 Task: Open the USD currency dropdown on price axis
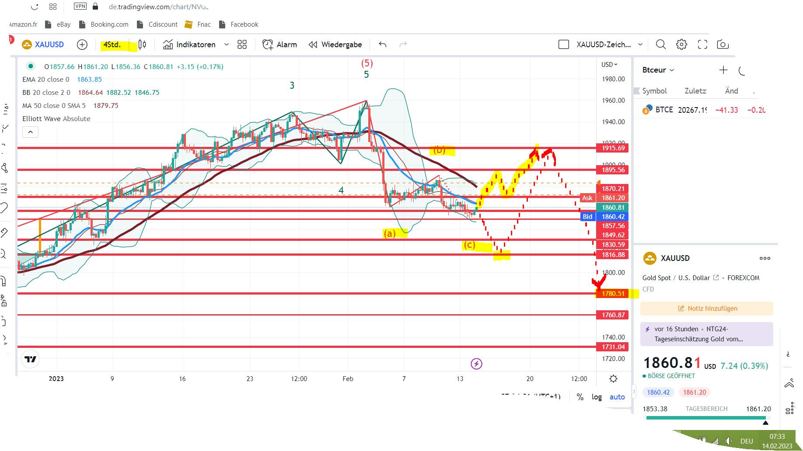(609, 65)
